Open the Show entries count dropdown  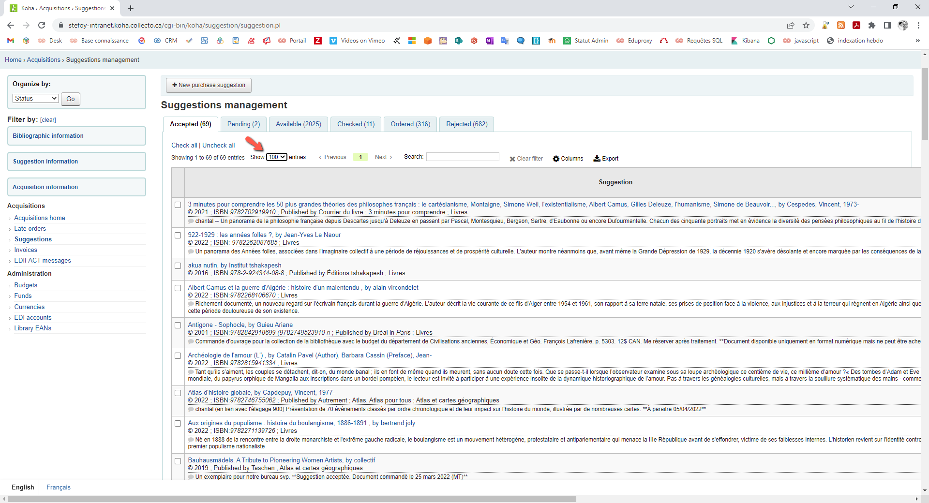(x=277, y=157)
